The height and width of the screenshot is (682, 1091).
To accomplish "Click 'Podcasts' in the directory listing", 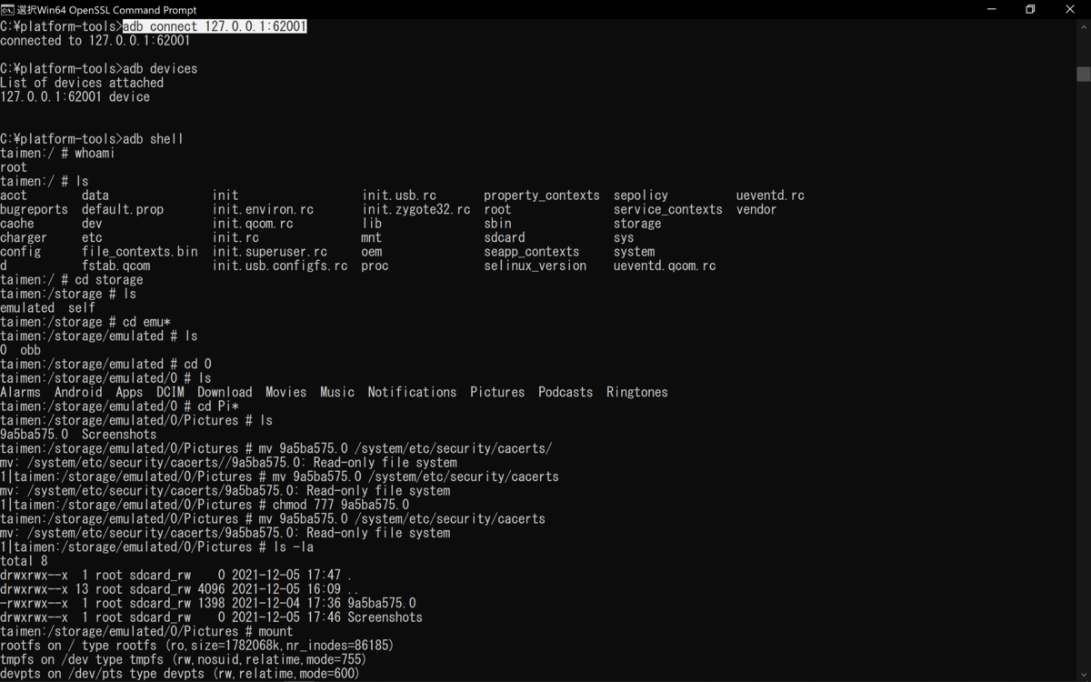I will click(566, 392).
